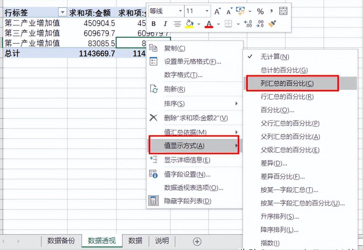Viewport: 363px width, 250px height.
Task: Click the refresh icon beside 刷新
Action: coord(153,89)
